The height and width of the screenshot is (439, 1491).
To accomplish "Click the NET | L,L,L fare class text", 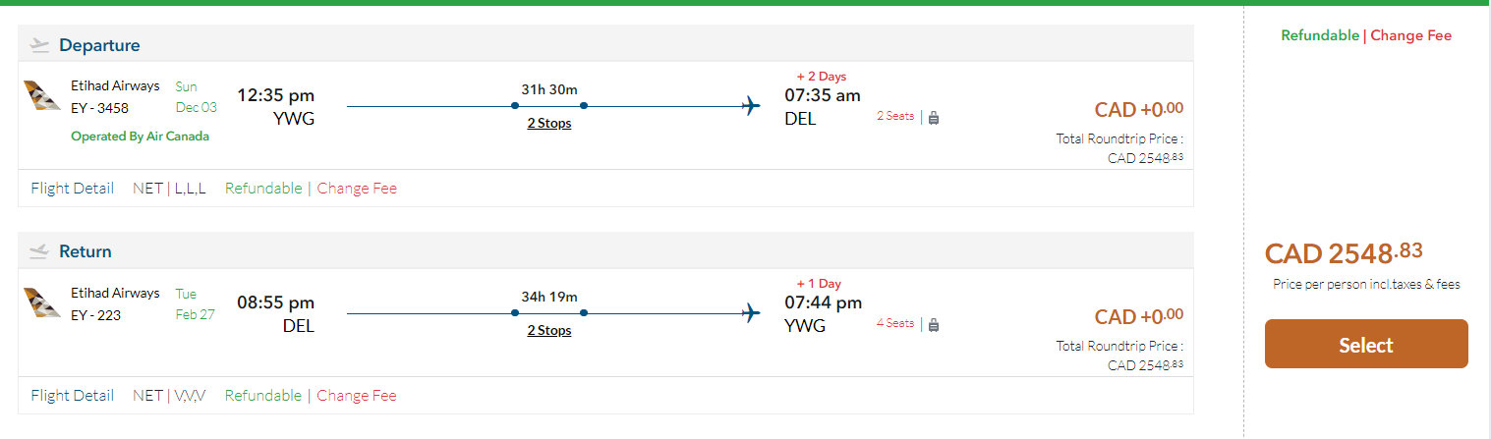I will [x=169, y=189].
